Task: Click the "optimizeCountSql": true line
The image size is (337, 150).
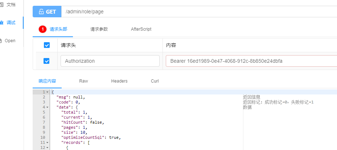Action: point(91,138)
